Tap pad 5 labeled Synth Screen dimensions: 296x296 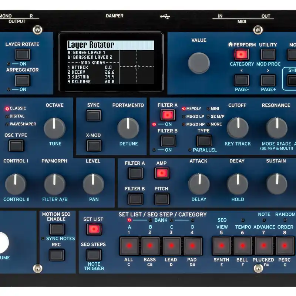[x=221, y=246]
